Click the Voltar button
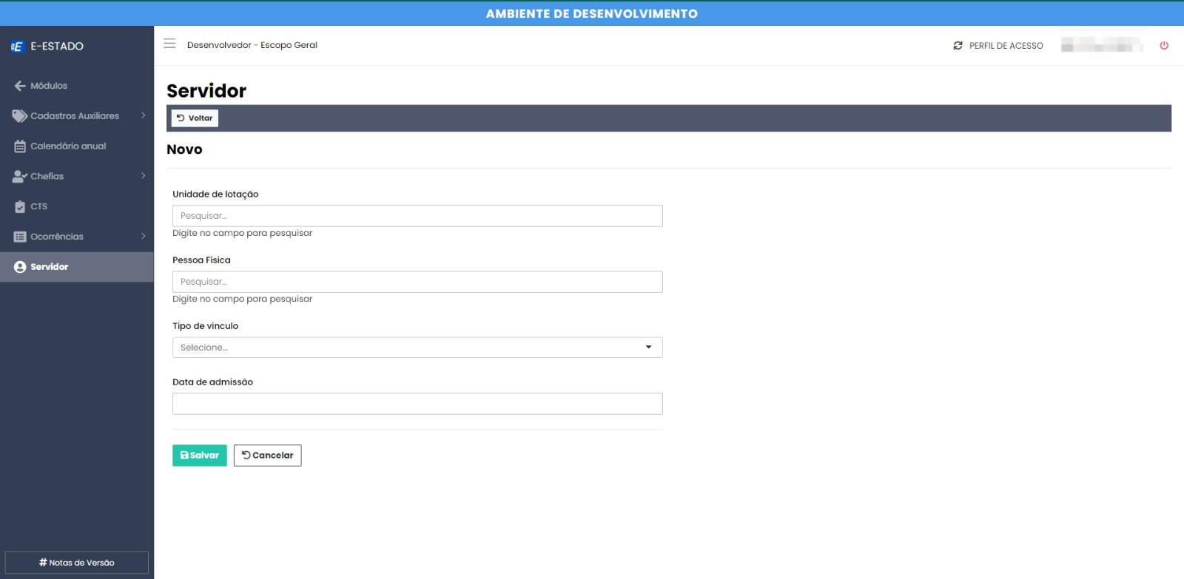Viewport: 1184px width, 579px height. point(195,118)
